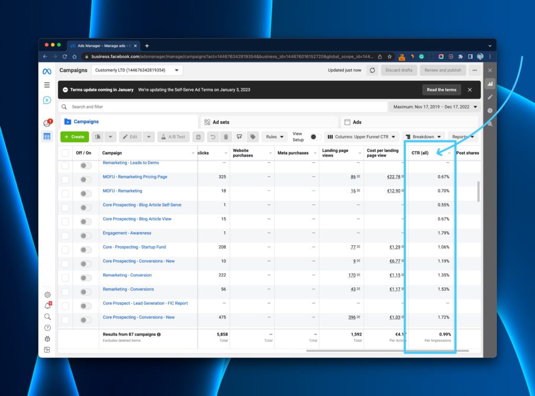The image size is (535, 396).
Task: Toggle MOFU - Remarketing Pricing Page campaign off/on
Action: click(x=86, y=179)
